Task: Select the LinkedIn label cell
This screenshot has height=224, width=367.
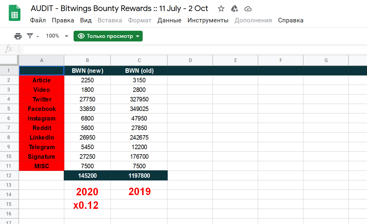Action: (42, 138)
